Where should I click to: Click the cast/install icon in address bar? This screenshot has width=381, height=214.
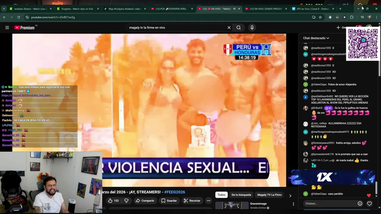coord(314,17)
